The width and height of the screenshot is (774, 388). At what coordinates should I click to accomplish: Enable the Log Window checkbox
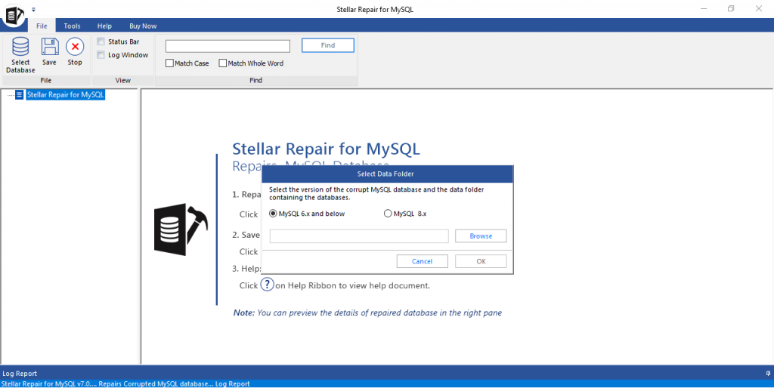point(101,54)
